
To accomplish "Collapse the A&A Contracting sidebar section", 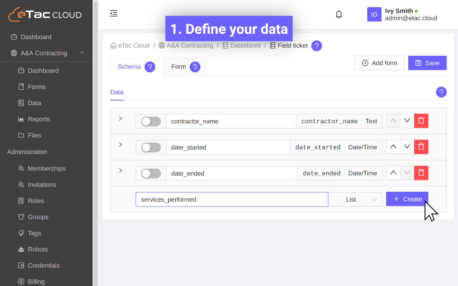I will pos(82,53).
